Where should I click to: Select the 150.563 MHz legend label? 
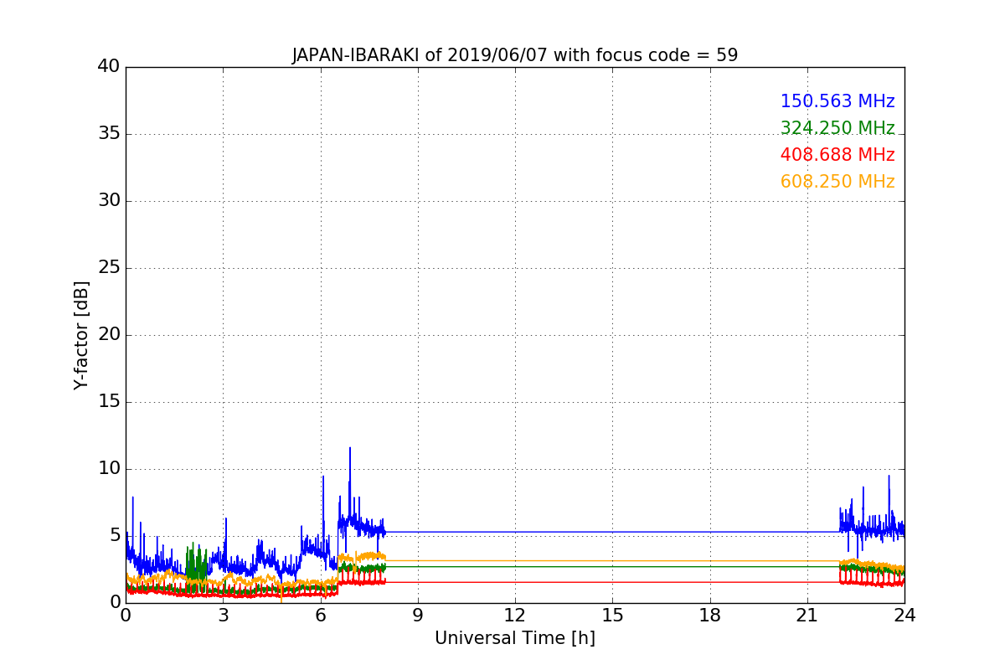click(837, 101)
